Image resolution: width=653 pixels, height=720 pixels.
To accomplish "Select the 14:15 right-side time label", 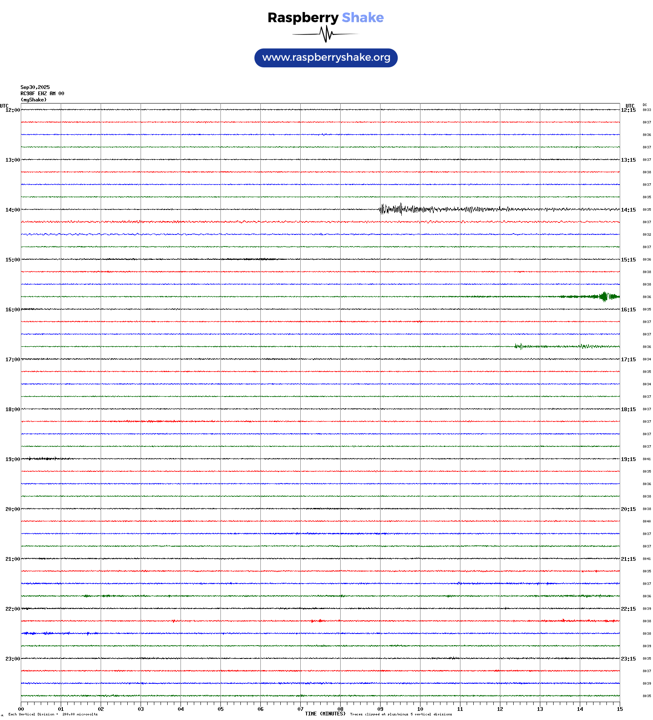I will pos(628,210).
